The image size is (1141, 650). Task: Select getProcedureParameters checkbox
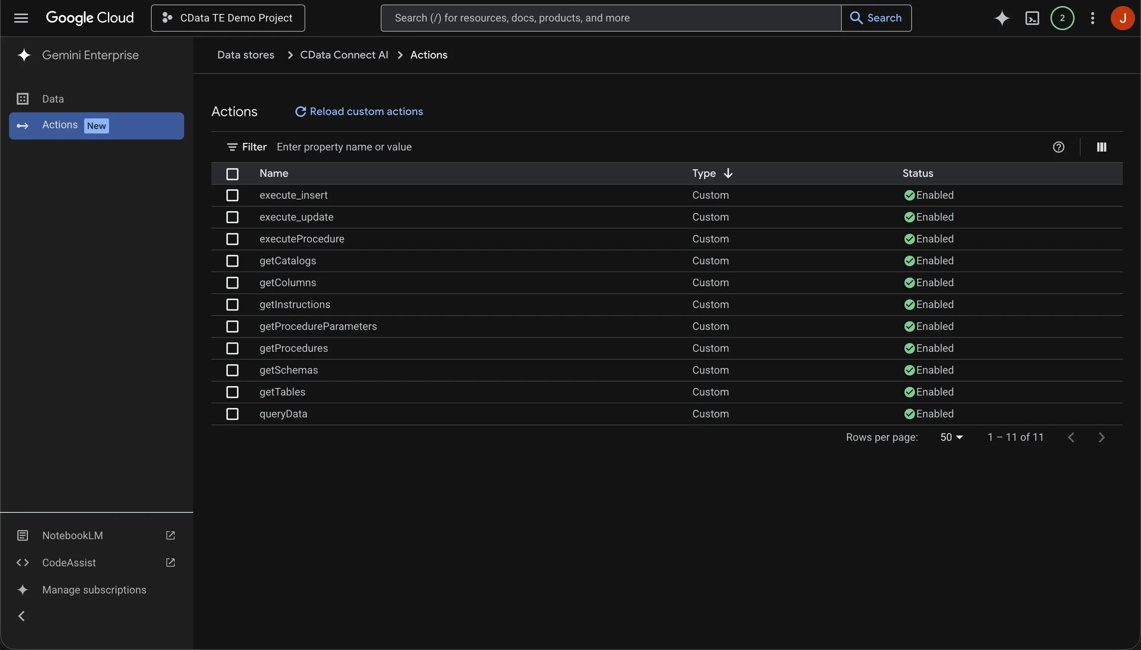[232, 327]
